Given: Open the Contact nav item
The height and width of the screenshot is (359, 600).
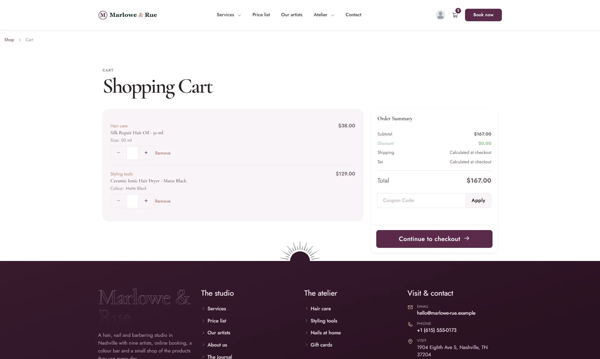Looking at the screenshot, I should coord(353,15).
